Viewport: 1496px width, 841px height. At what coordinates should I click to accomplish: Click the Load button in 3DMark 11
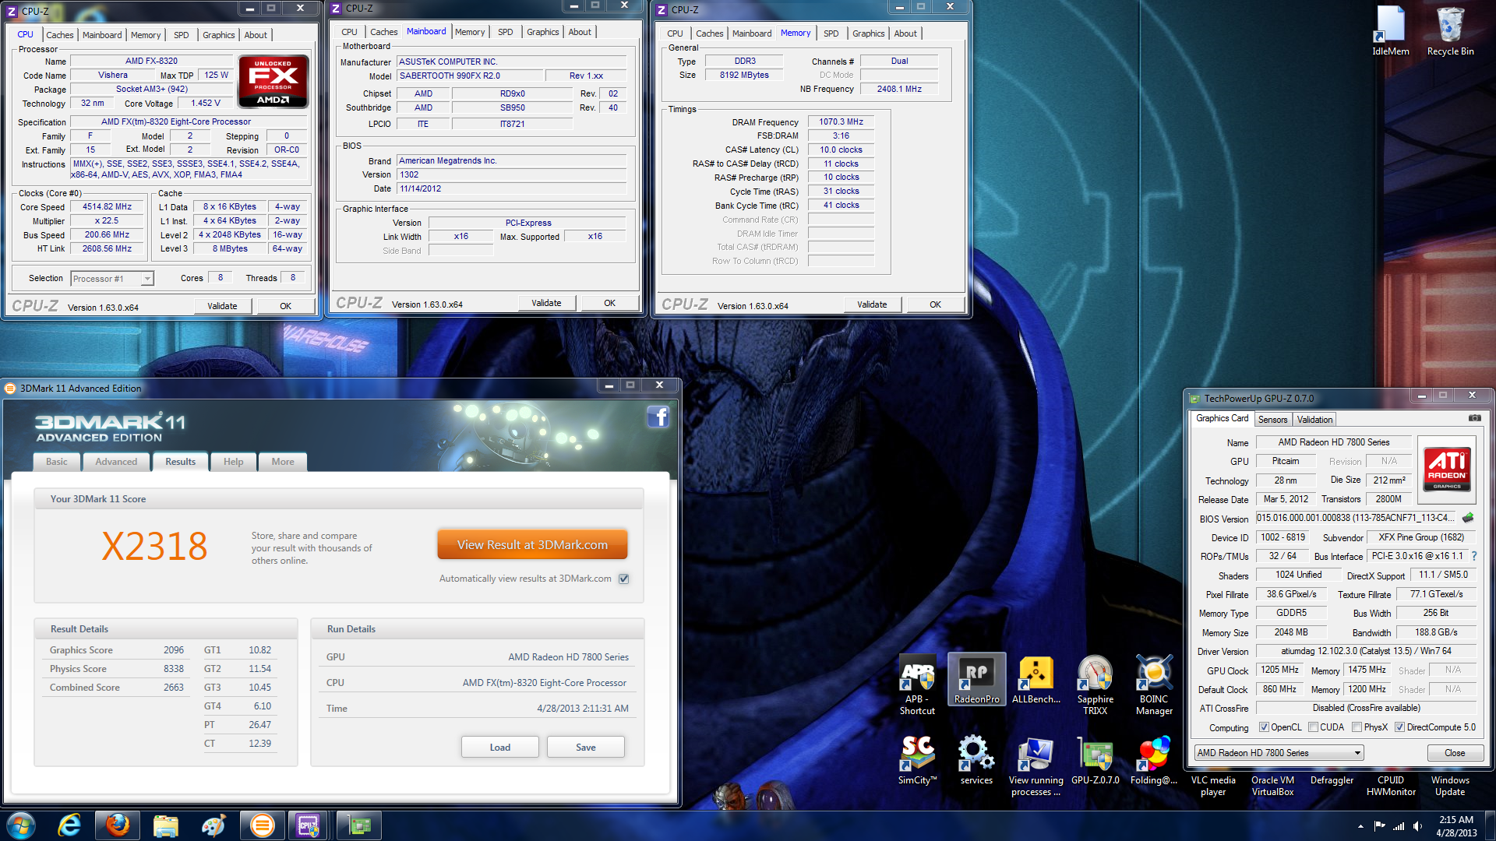[x=499, y=748]
